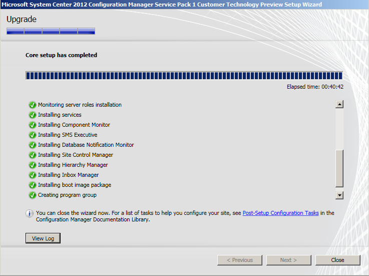369x276 pixels.
Task: Click the scroll up arrow of task list
Action: [339, 104]
